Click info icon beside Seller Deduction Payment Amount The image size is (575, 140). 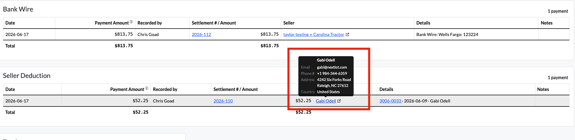click(x=147, y=88)
